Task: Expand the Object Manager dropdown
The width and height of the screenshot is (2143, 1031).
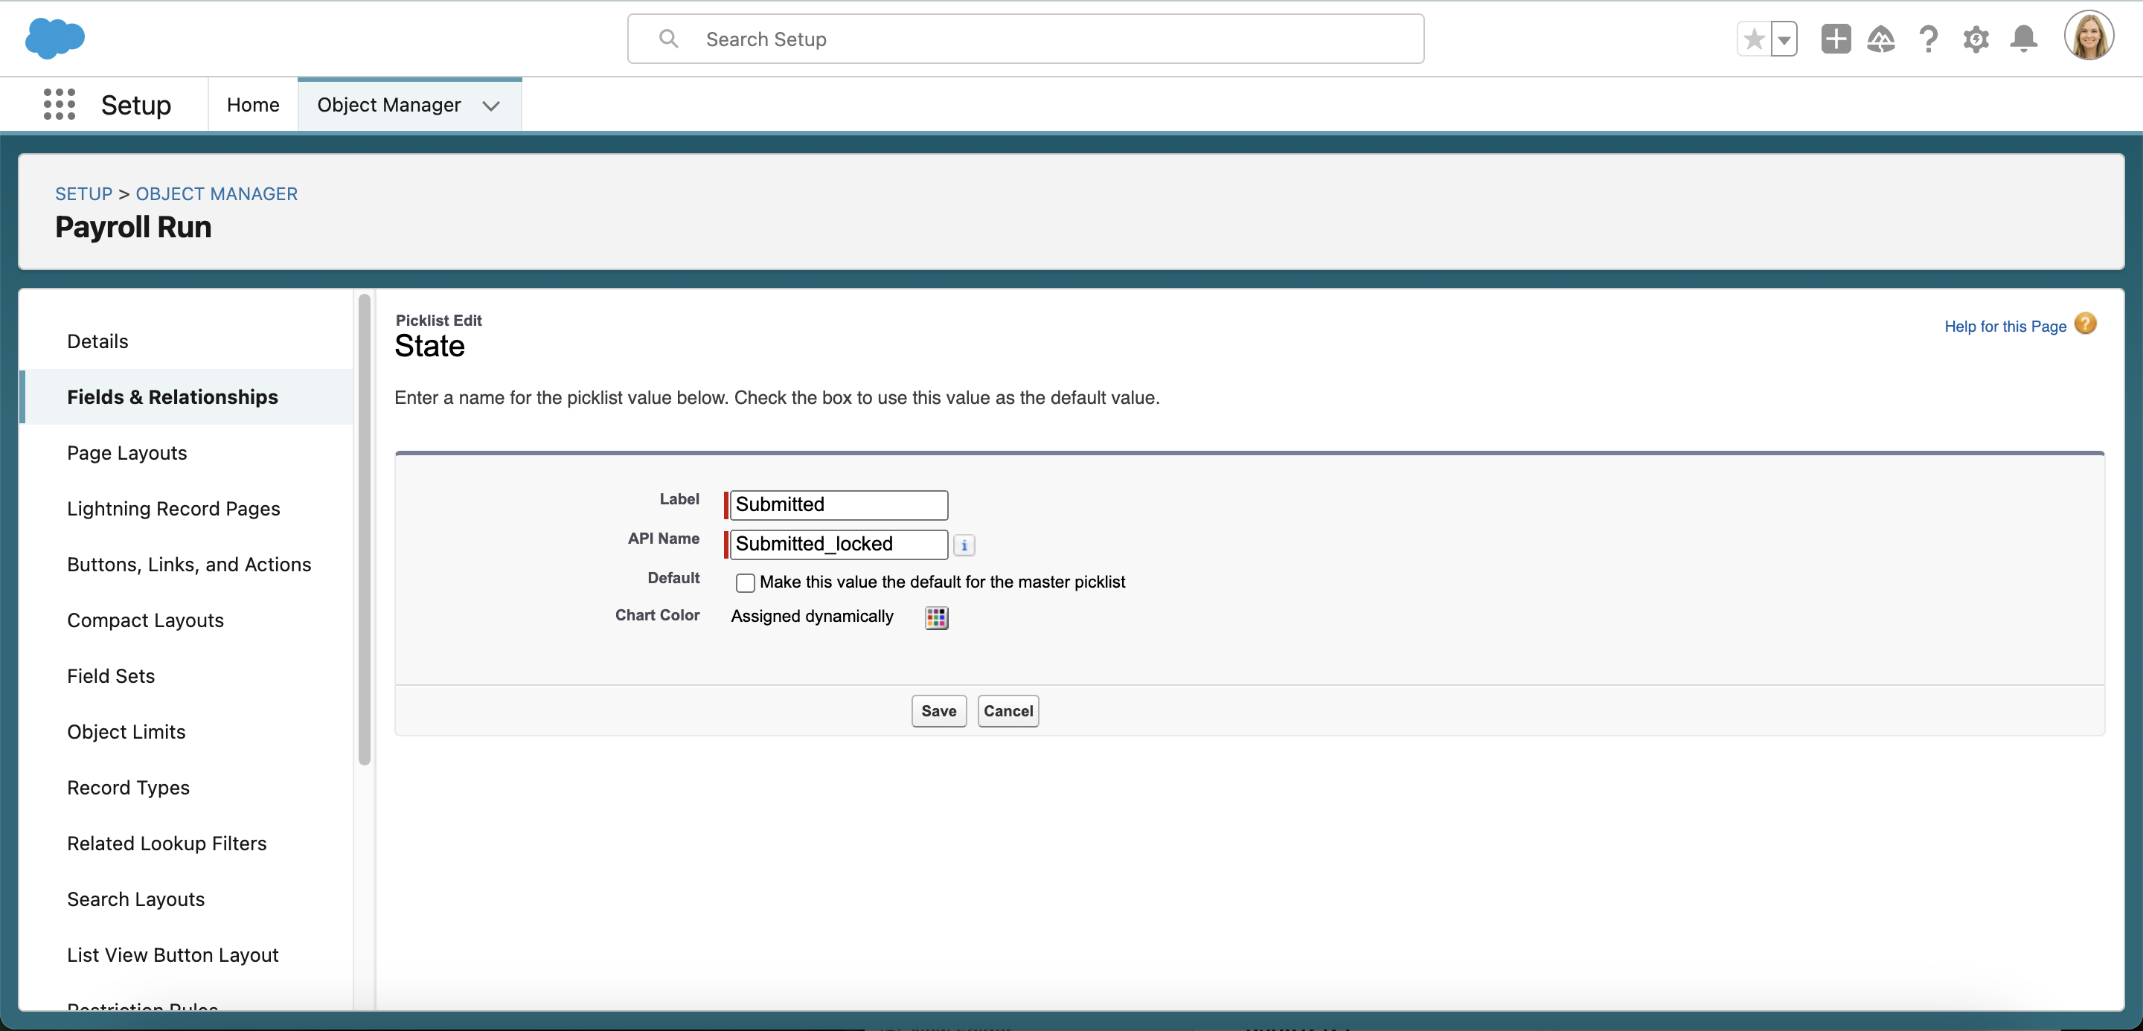Action: click(x=491, y=106)
